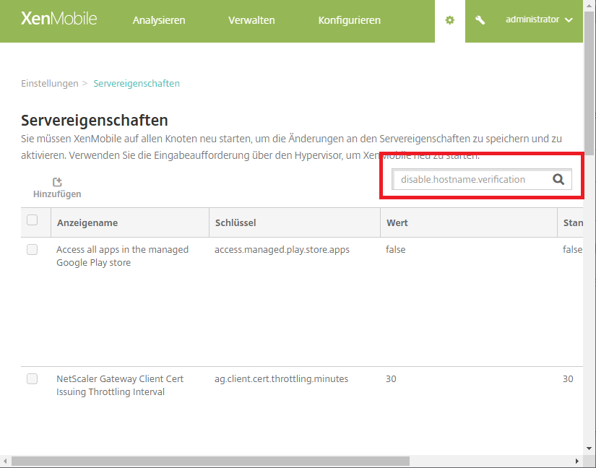The image size is (596, 468).
Task: Click the Wert column header
Action: tap(397, 222)
